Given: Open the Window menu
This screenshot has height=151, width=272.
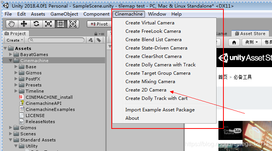Looking at the screenshot, I should point(157,14).
